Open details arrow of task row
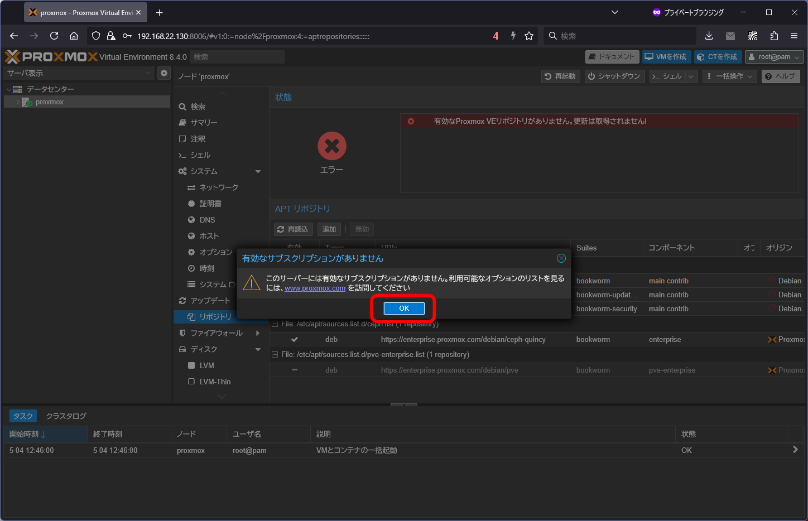This screenshot has width=808, height=521. (795, 450)
